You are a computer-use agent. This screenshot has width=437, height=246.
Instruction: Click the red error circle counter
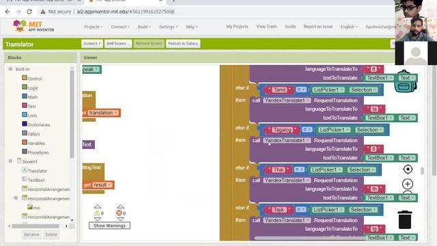119,213
